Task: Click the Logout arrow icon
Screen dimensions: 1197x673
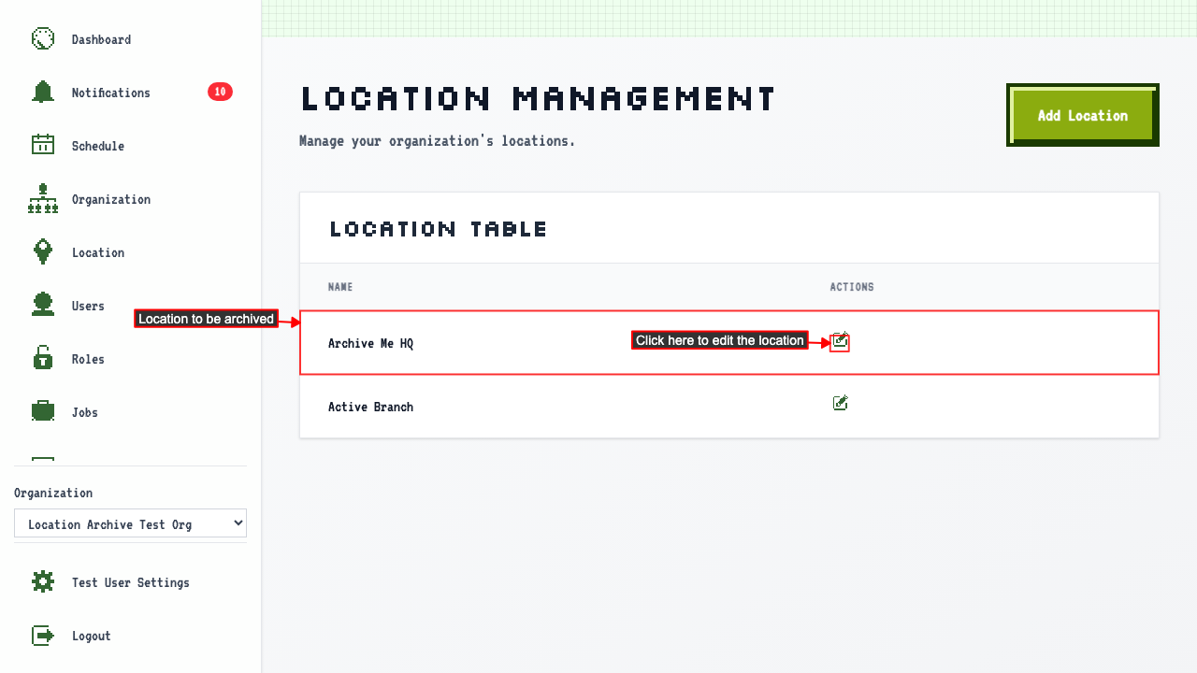Action: click(43, 636)
